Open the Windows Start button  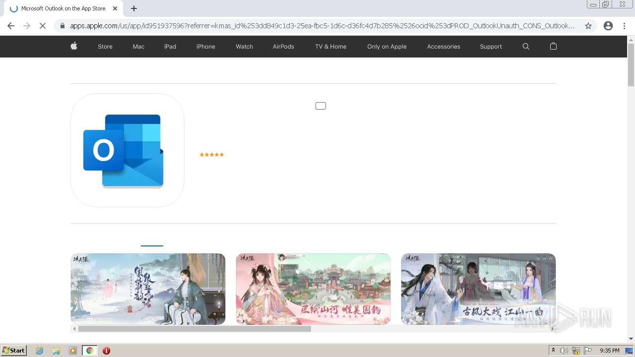tap(14, 351)
